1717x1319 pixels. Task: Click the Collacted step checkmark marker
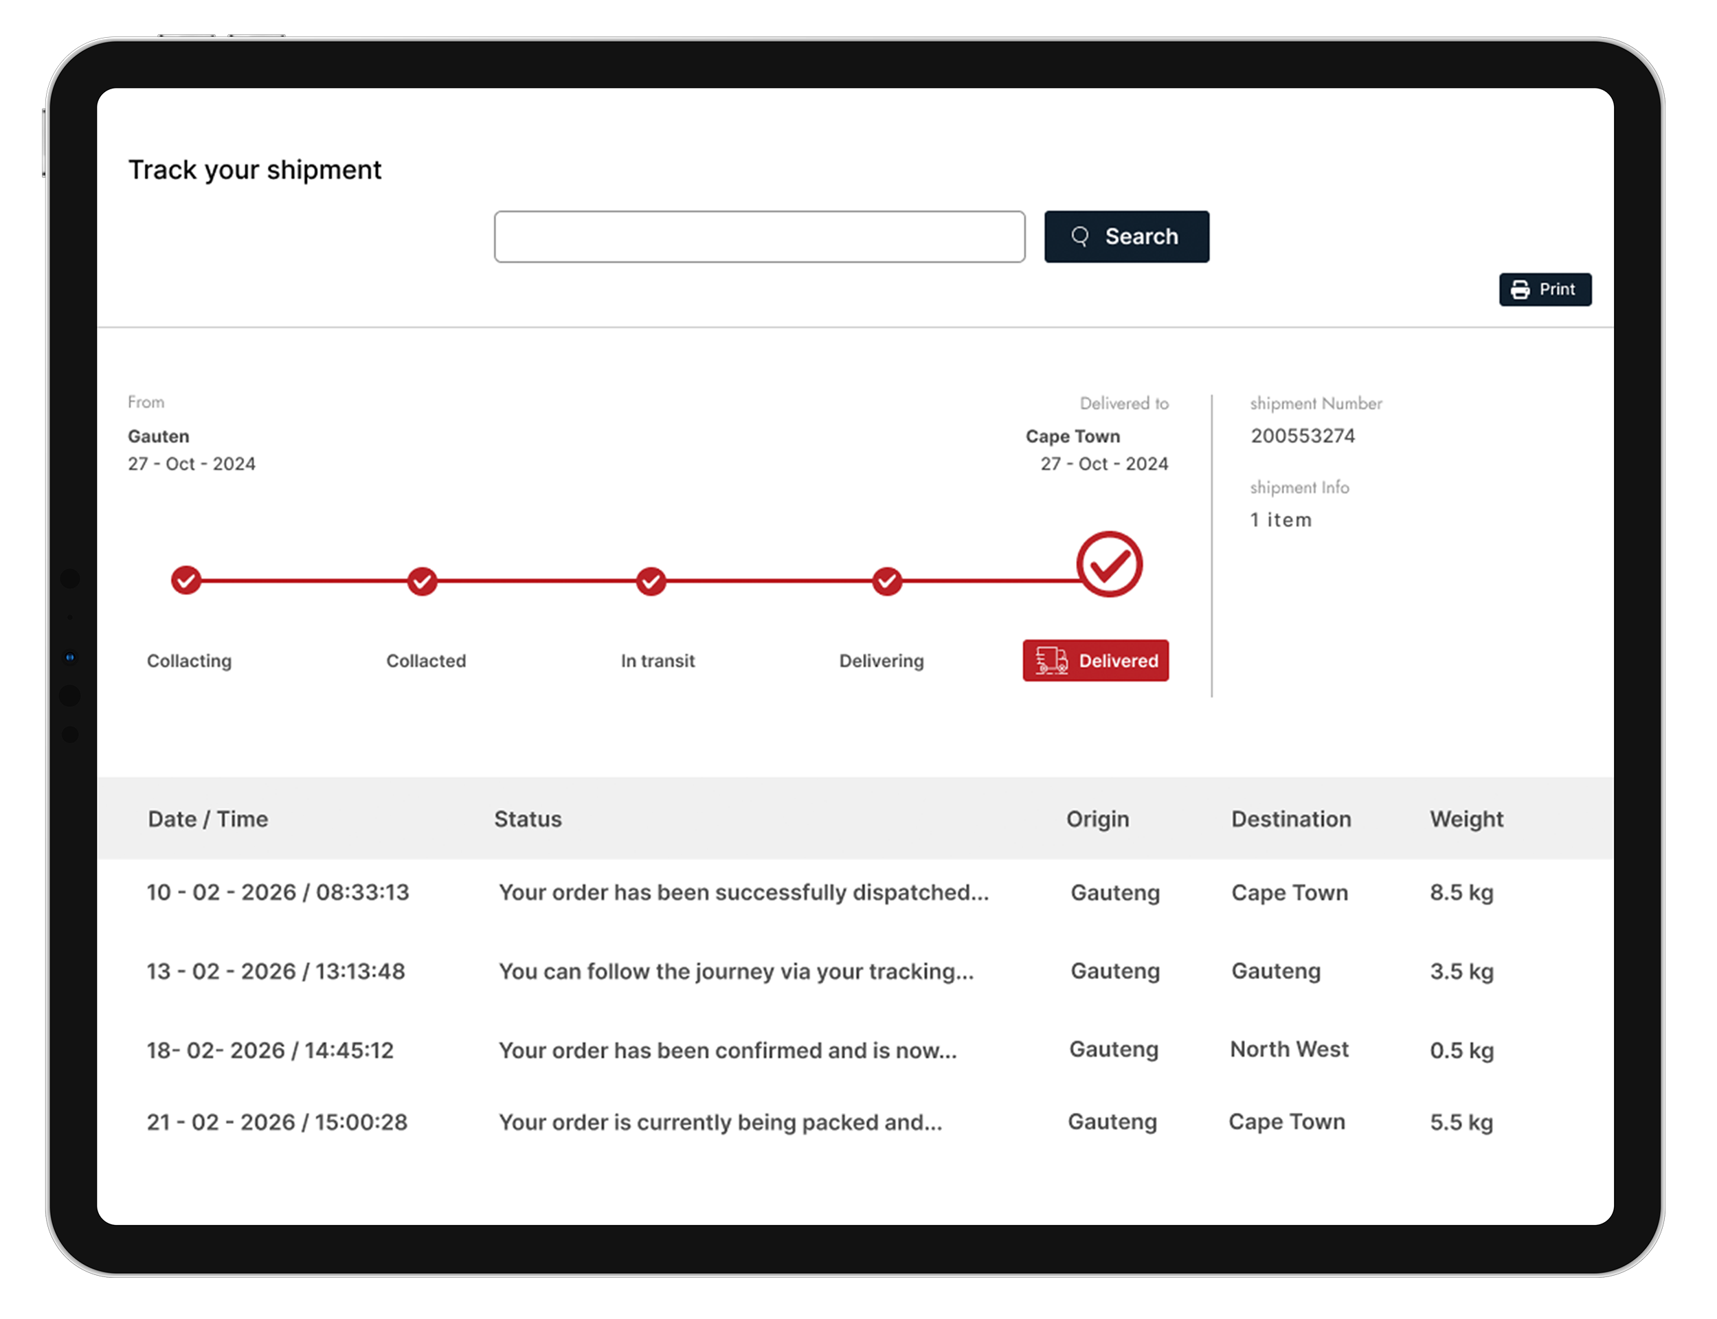click(423, 582)
